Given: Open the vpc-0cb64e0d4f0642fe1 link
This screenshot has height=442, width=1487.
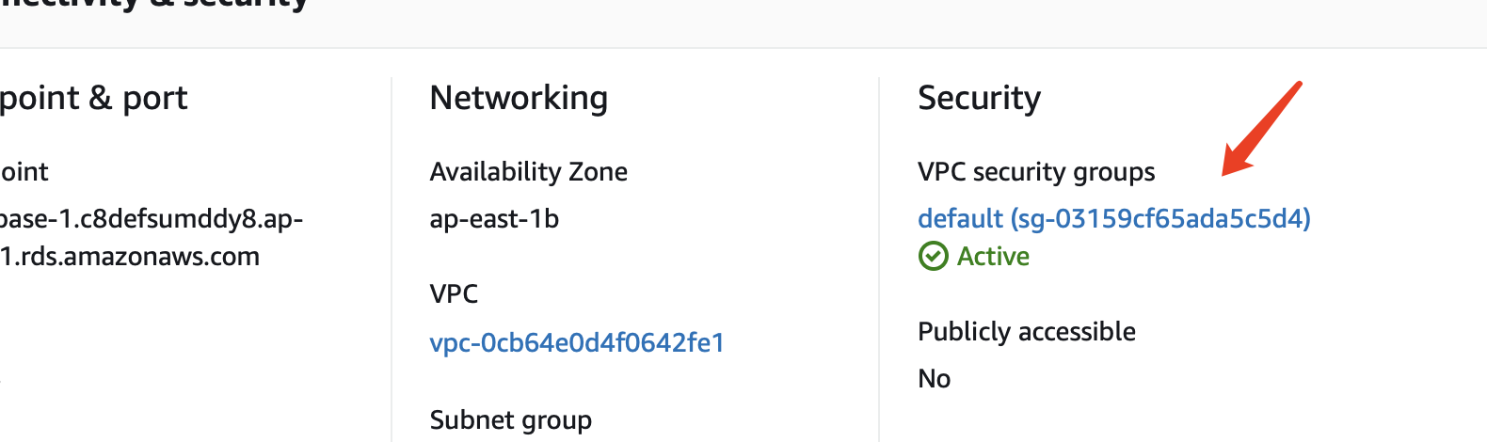Looking at the screenshot, I should [577, 342].
